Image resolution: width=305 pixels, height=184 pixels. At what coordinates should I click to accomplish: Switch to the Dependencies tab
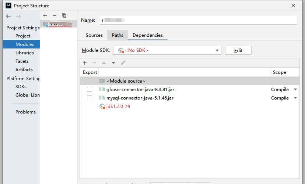pos(148,35)
